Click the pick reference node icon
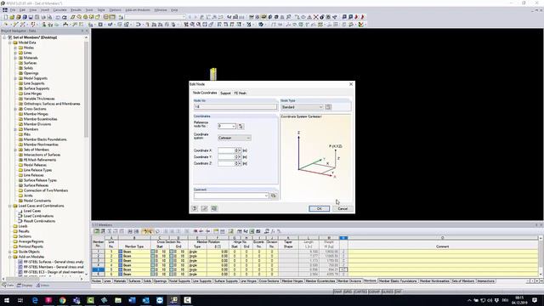Viewport: 544px width, 306px height. (x=241, y=127)
